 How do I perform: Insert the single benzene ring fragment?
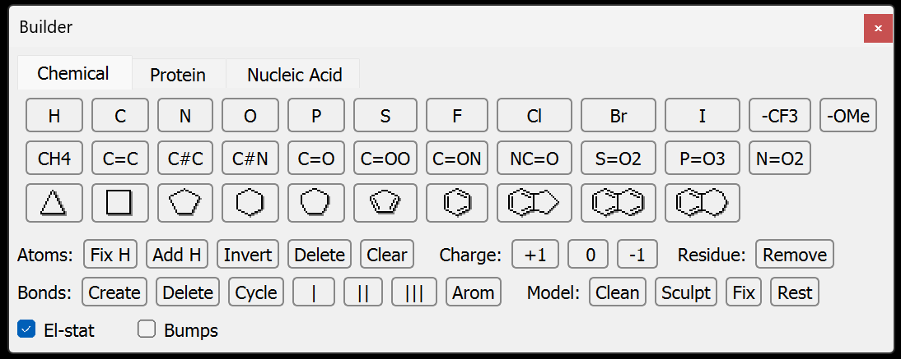(x=457, y=203)
